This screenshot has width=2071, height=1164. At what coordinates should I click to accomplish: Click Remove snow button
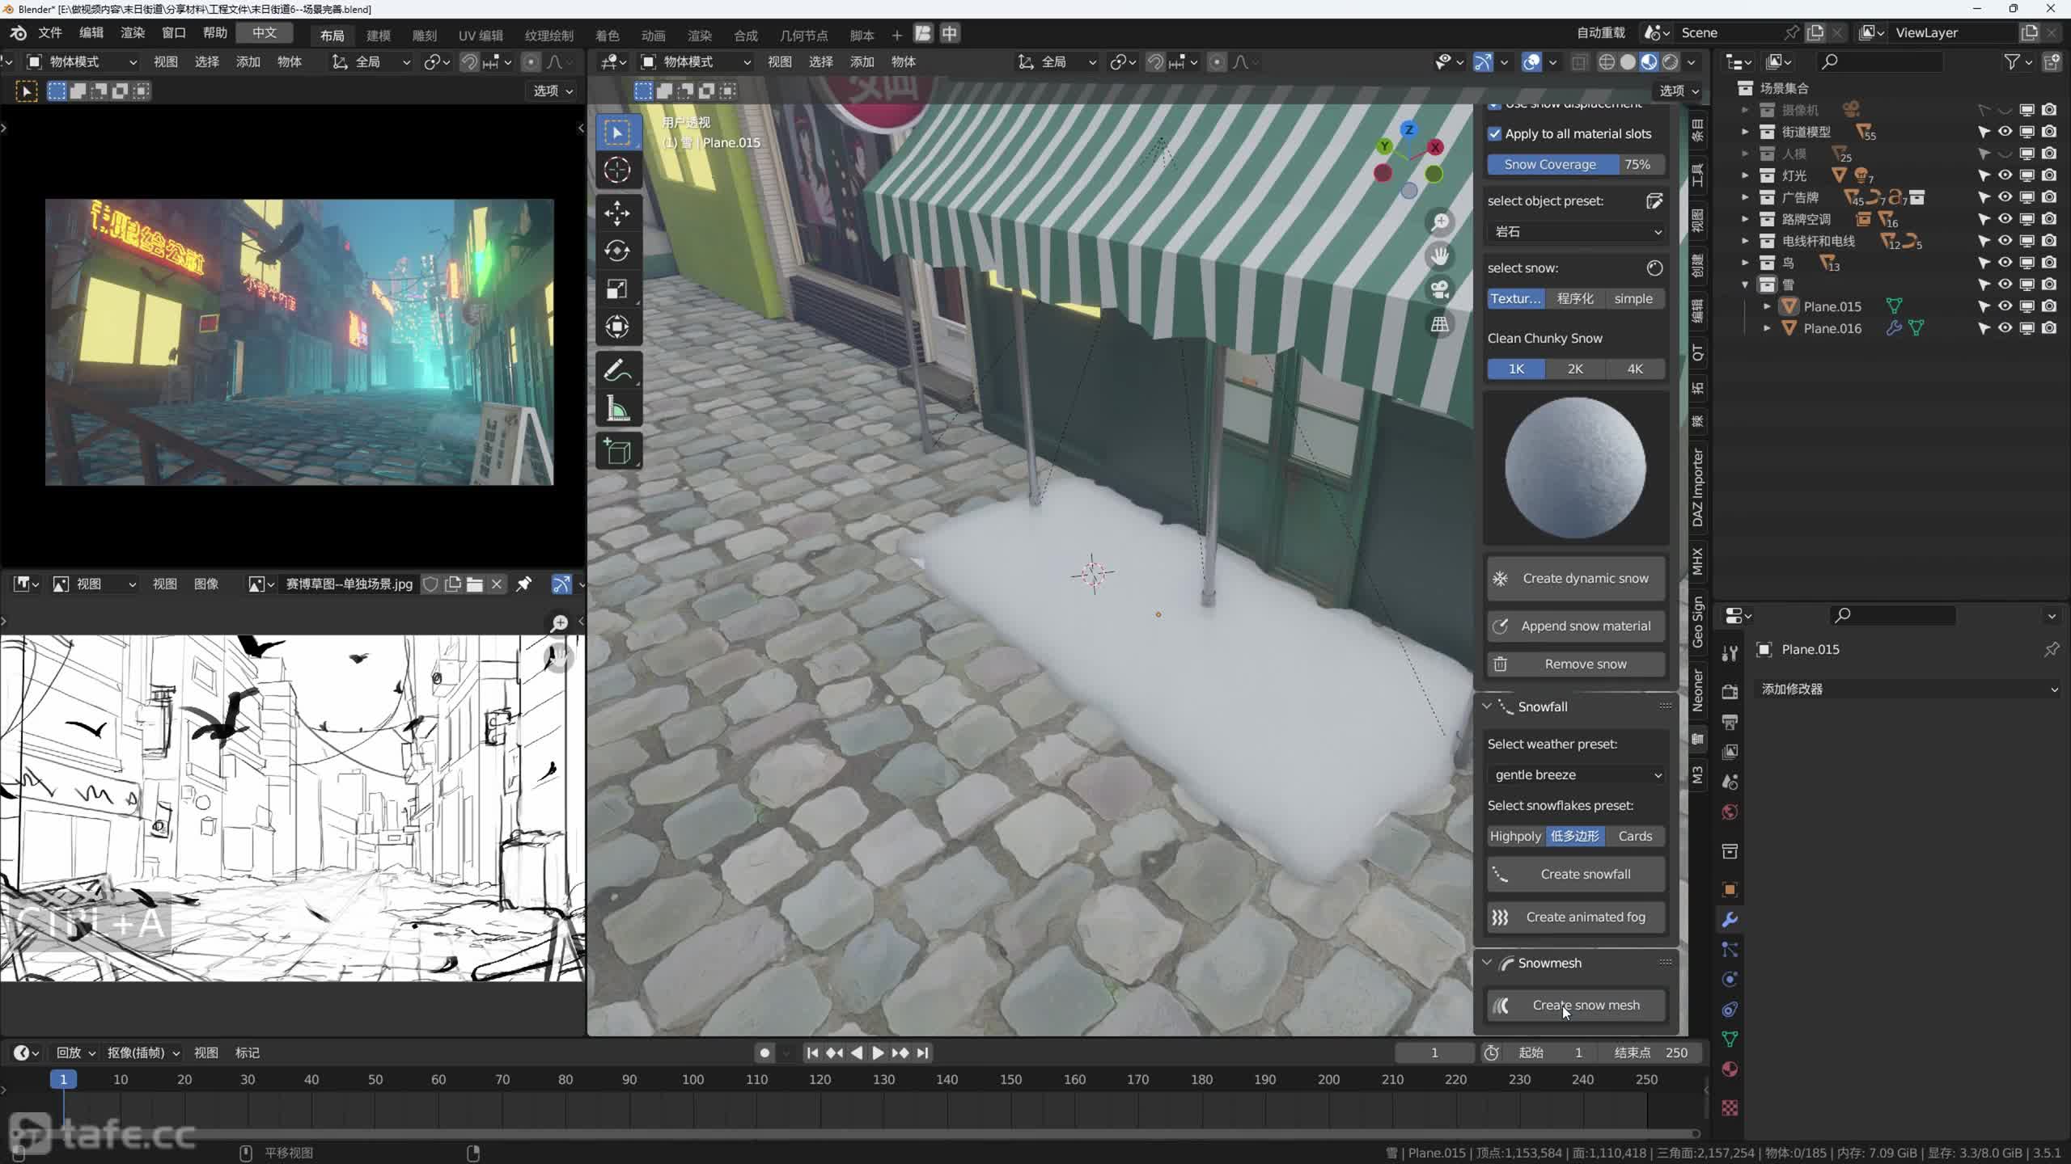(x=1576, y=664)
